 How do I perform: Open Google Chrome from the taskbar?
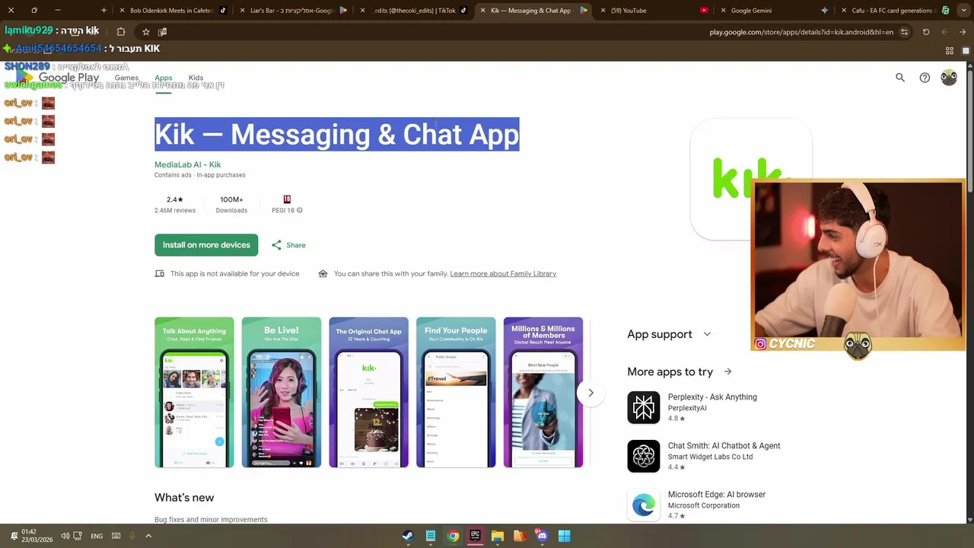coord(453,536)
